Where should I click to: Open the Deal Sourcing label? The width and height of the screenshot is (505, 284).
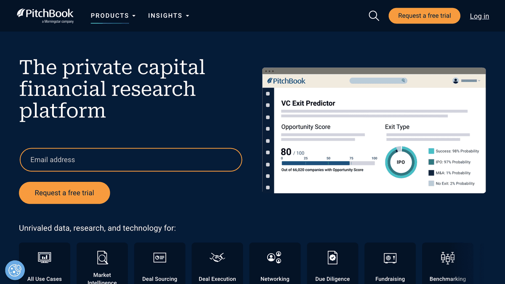[160, 279]
